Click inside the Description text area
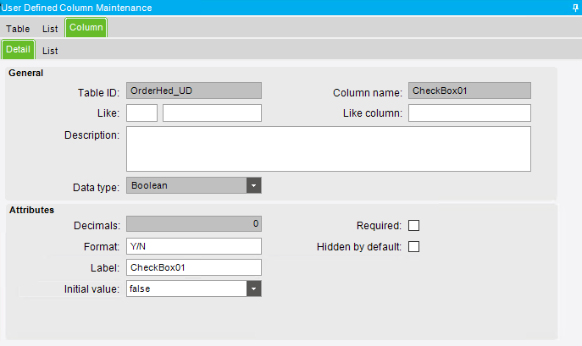This screenshot has height=346, width=582. [328, 149]
